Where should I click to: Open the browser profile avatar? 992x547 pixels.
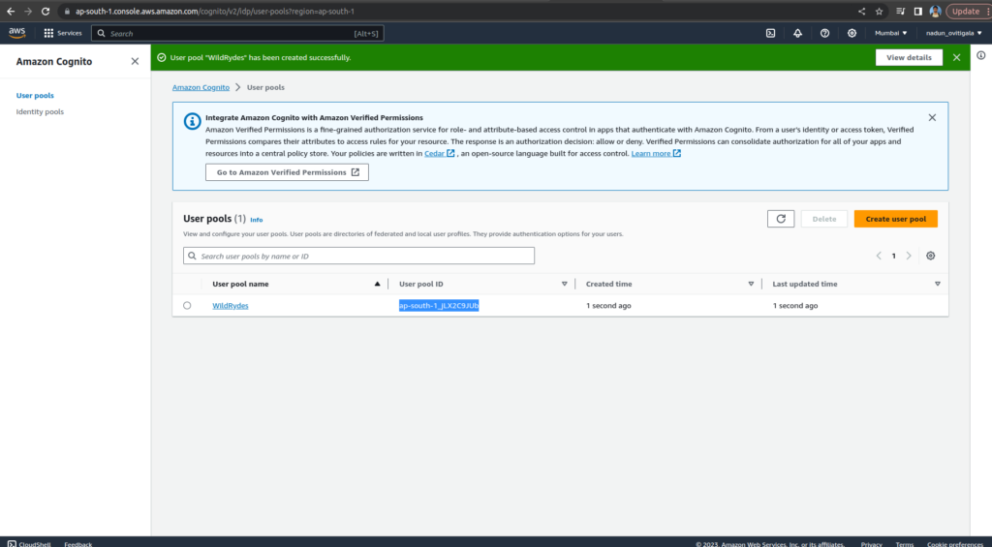click(x=935, y=12)
